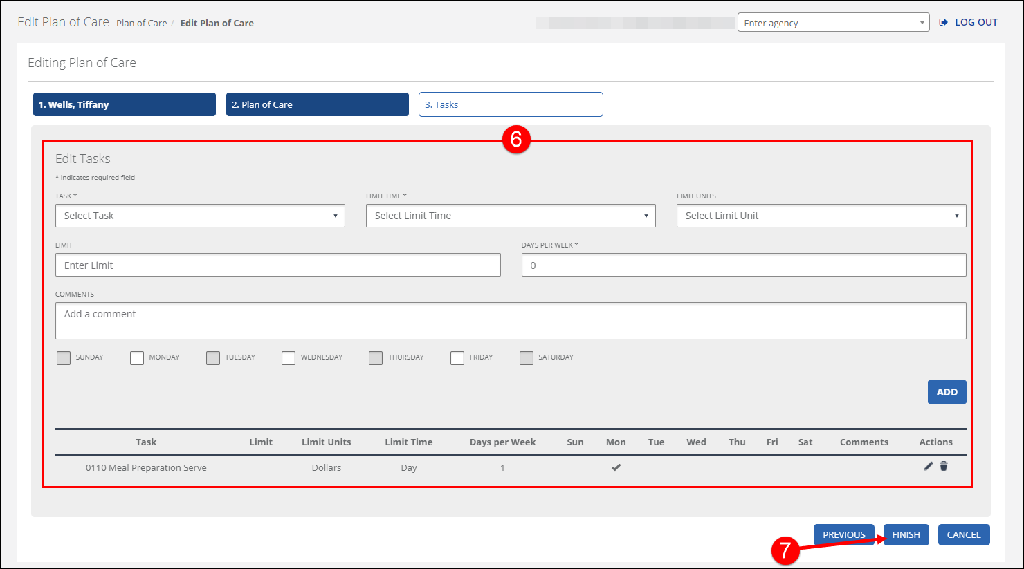1024x569 pixels.
Task: Click the Plan of Care breadcrumb link
Action: tap(141, 23)
